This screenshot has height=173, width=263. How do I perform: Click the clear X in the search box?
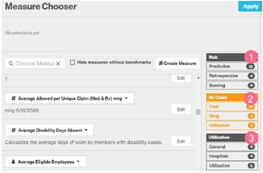tap(58, 63)
